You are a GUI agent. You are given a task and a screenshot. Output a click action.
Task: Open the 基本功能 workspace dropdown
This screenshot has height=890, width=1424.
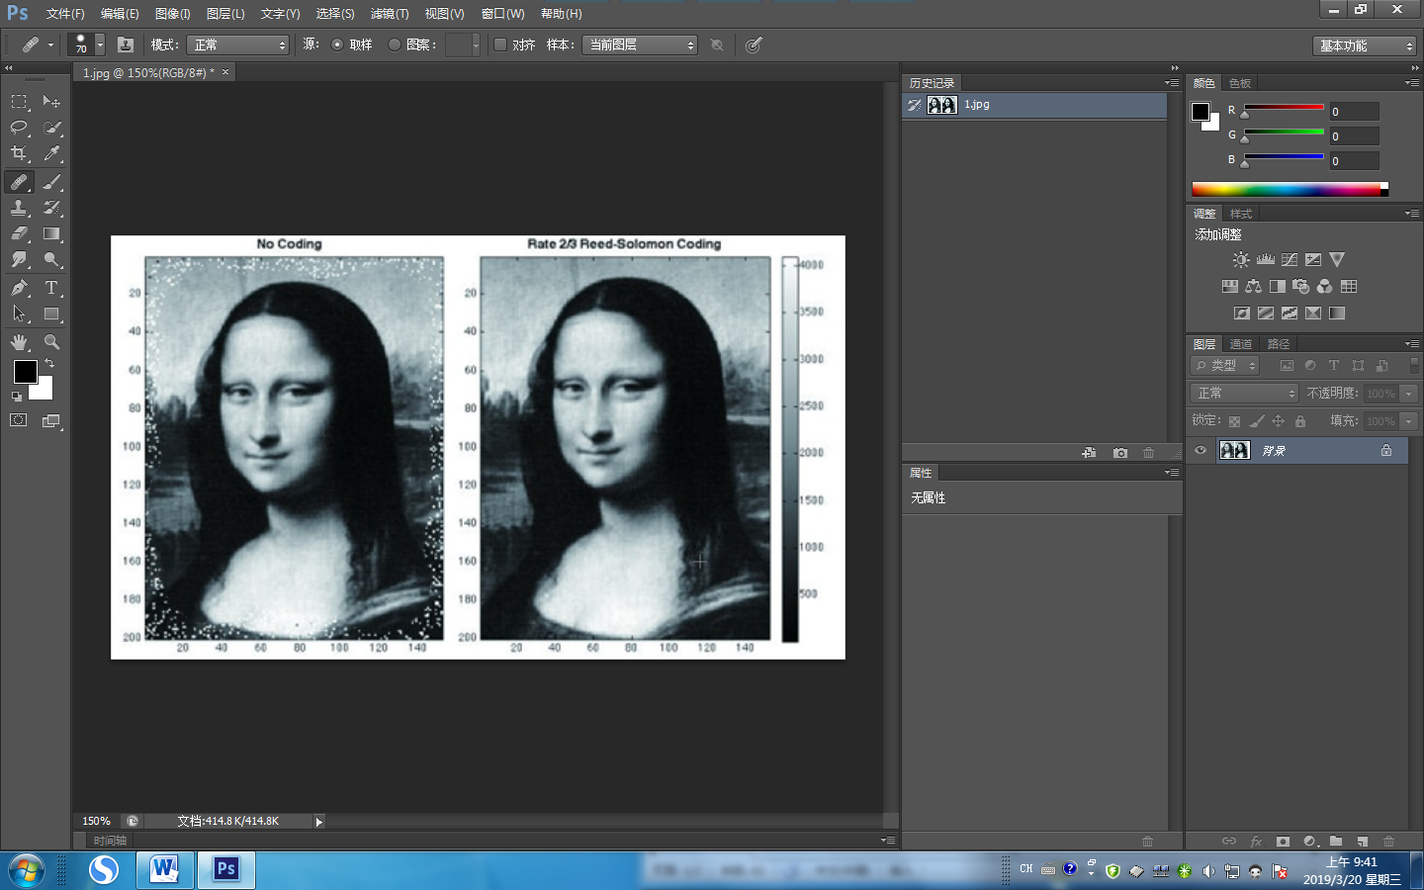1365,45
